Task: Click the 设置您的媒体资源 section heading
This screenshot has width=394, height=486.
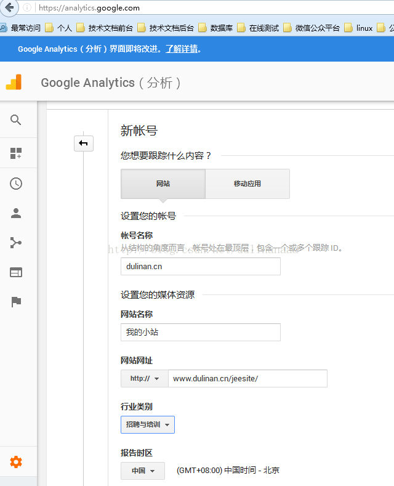Action: (x=158, y=295)
